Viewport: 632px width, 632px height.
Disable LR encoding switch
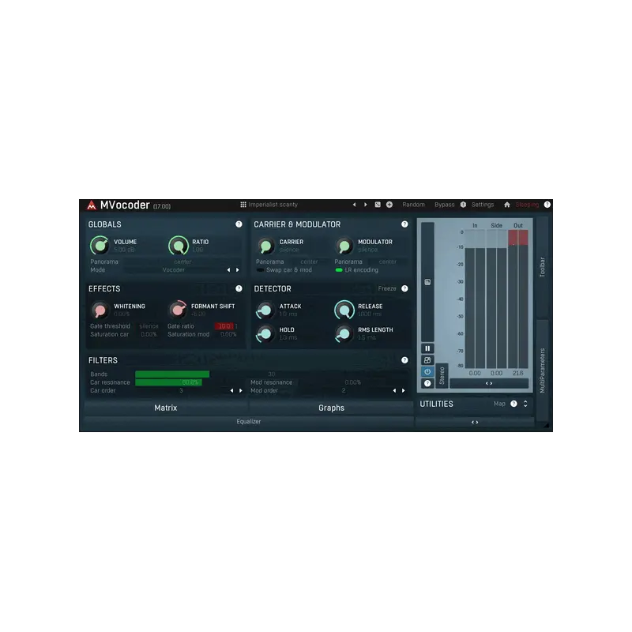339,270
